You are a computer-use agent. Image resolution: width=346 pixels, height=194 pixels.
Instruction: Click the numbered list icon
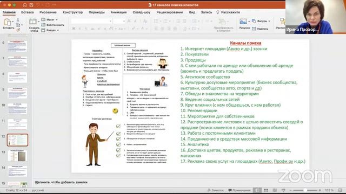165,21
